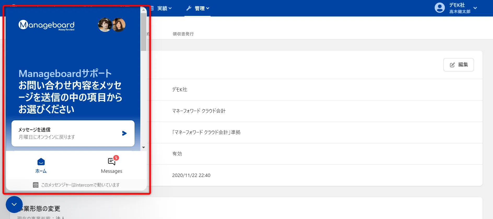This screenshot has height=219, width=493.
Task: Click the 編集 button
Action: 459,65
